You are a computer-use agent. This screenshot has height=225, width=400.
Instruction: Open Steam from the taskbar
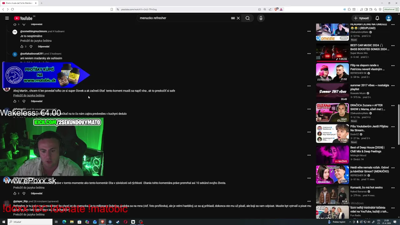tap(117, 222)
